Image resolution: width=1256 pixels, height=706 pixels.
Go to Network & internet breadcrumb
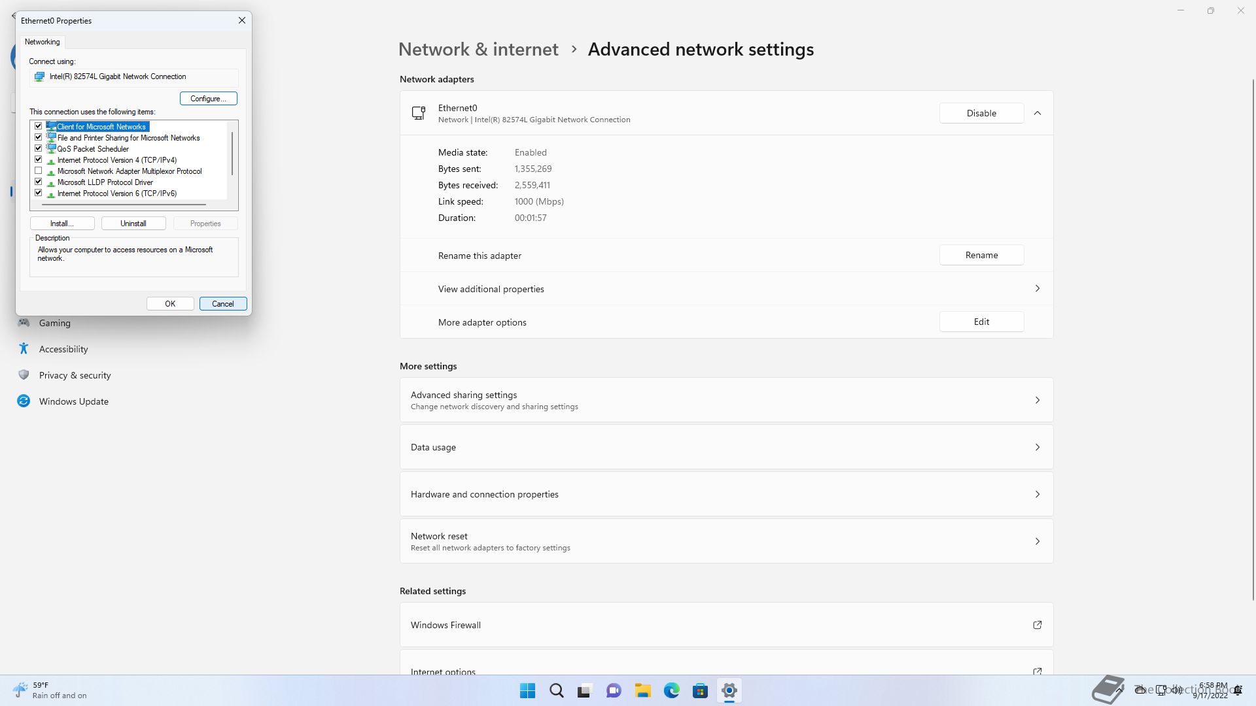[478, 50]
